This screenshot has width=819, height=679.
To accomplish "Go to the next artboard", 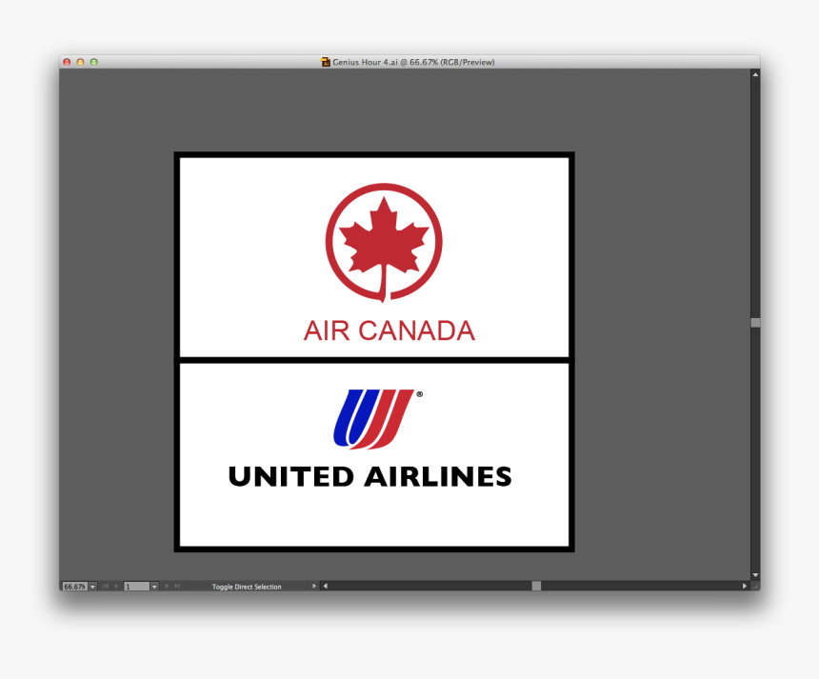I will click(167, 586).
